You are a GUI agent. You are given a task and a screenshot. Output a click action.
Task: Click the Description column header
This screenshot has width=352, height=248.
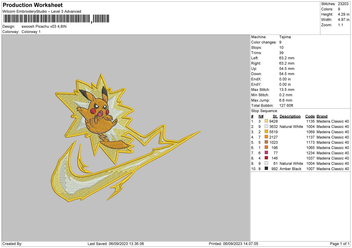[x=290, y=116]
